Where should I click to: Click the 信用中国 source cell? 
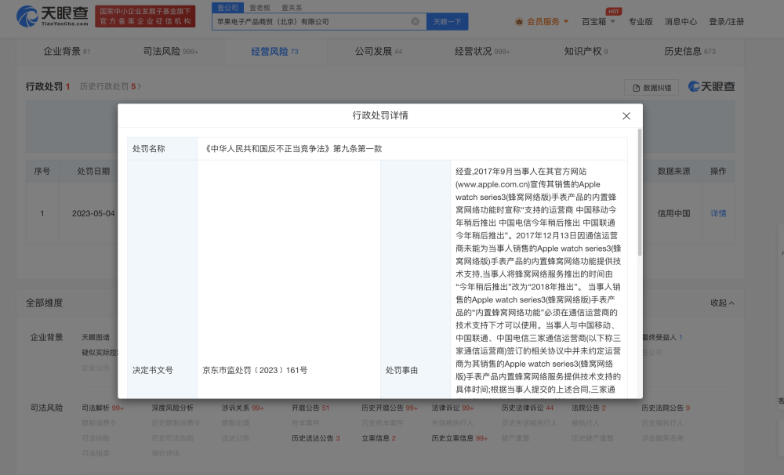pyautogui.click(x=673, y=213)
